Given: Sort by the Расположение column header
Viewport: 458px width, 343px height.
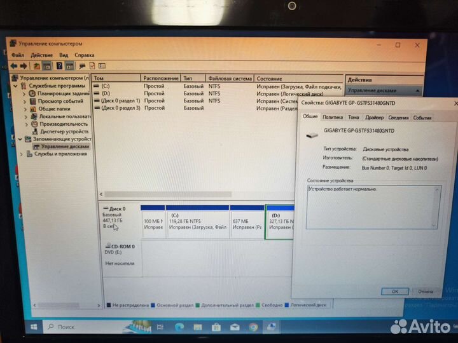Looking at the screenshot, I should coord(161,78).
